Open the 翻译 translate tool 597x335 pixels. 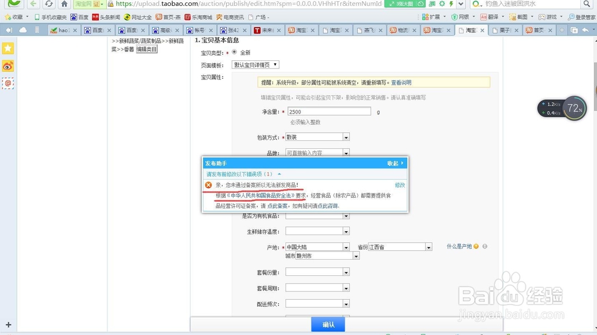(490, 17)
